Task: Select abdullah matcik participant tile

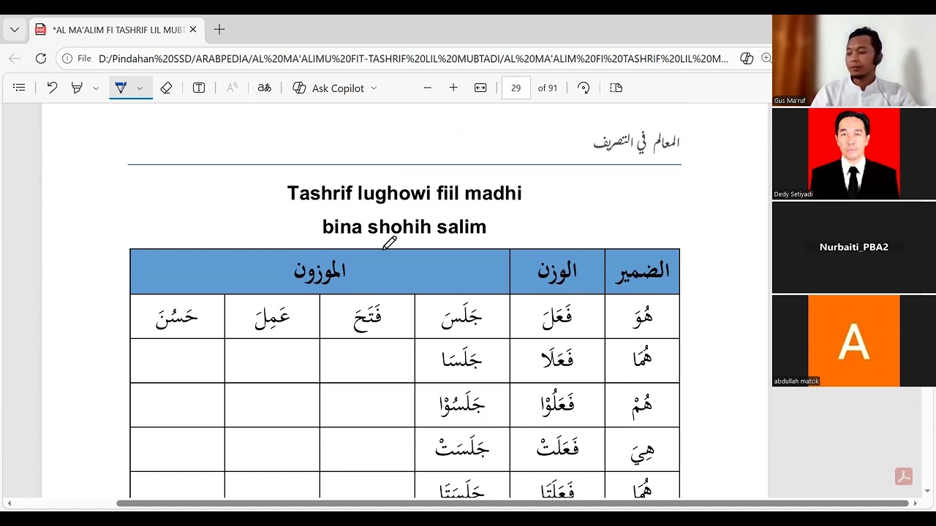Action: click(854, 341)
